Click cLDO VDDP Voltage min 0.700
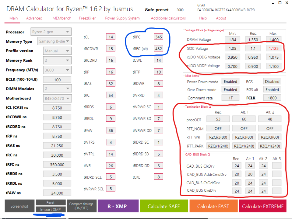 click(x=232, y=66)
